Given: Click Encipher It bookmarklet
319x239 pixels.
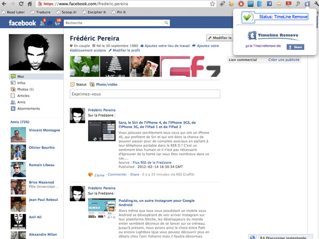Looking at the screenshot, I should 94,12.
